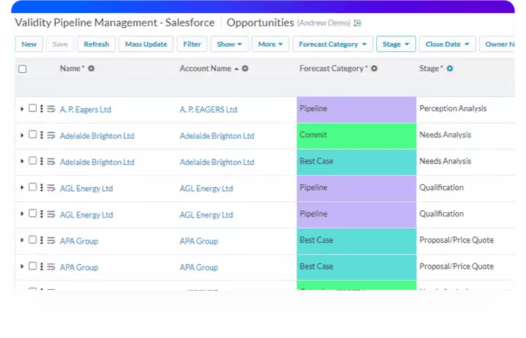
Task: Click the lines icon in Adelaide Brighton Ltd Best Case row
Action: [x=51, y=161]
